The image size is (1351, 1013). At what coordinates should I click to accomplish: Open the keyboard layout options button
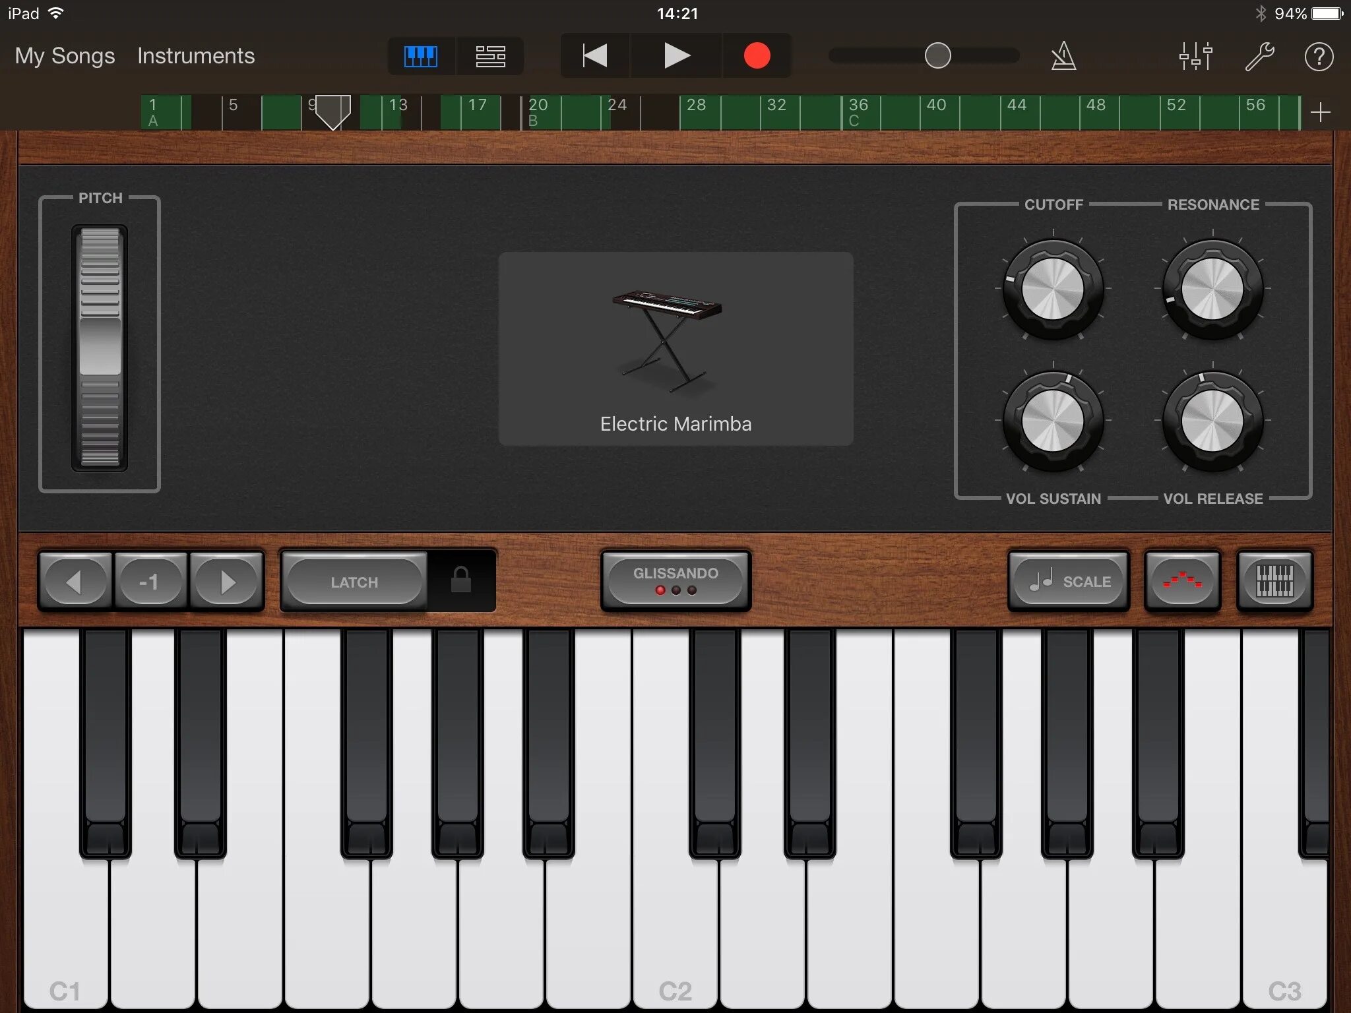pos(1274,581)
